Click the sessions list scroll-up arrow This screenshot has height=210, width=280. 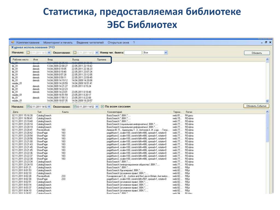tap(267, 59)
